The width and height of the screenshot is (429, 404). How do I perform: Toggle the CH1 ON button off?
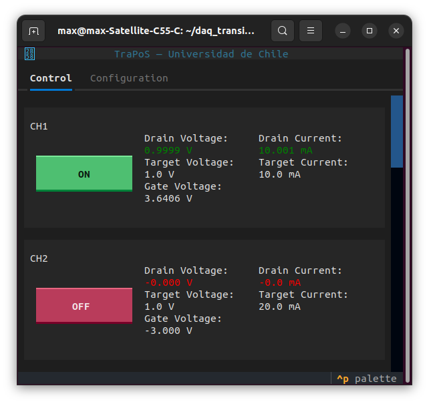tap(84, 174)
